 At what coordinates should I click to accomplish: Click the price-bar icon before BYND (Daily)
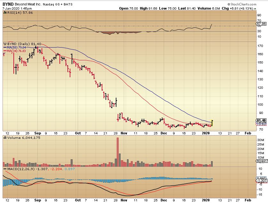(5, 44)
